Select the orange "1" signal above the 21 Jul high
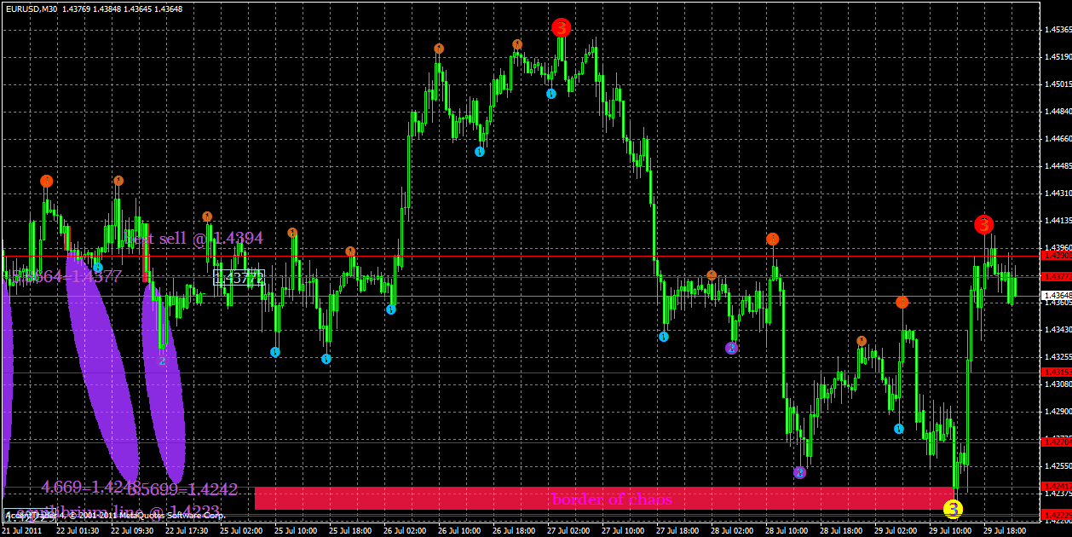 coord(47,181)
